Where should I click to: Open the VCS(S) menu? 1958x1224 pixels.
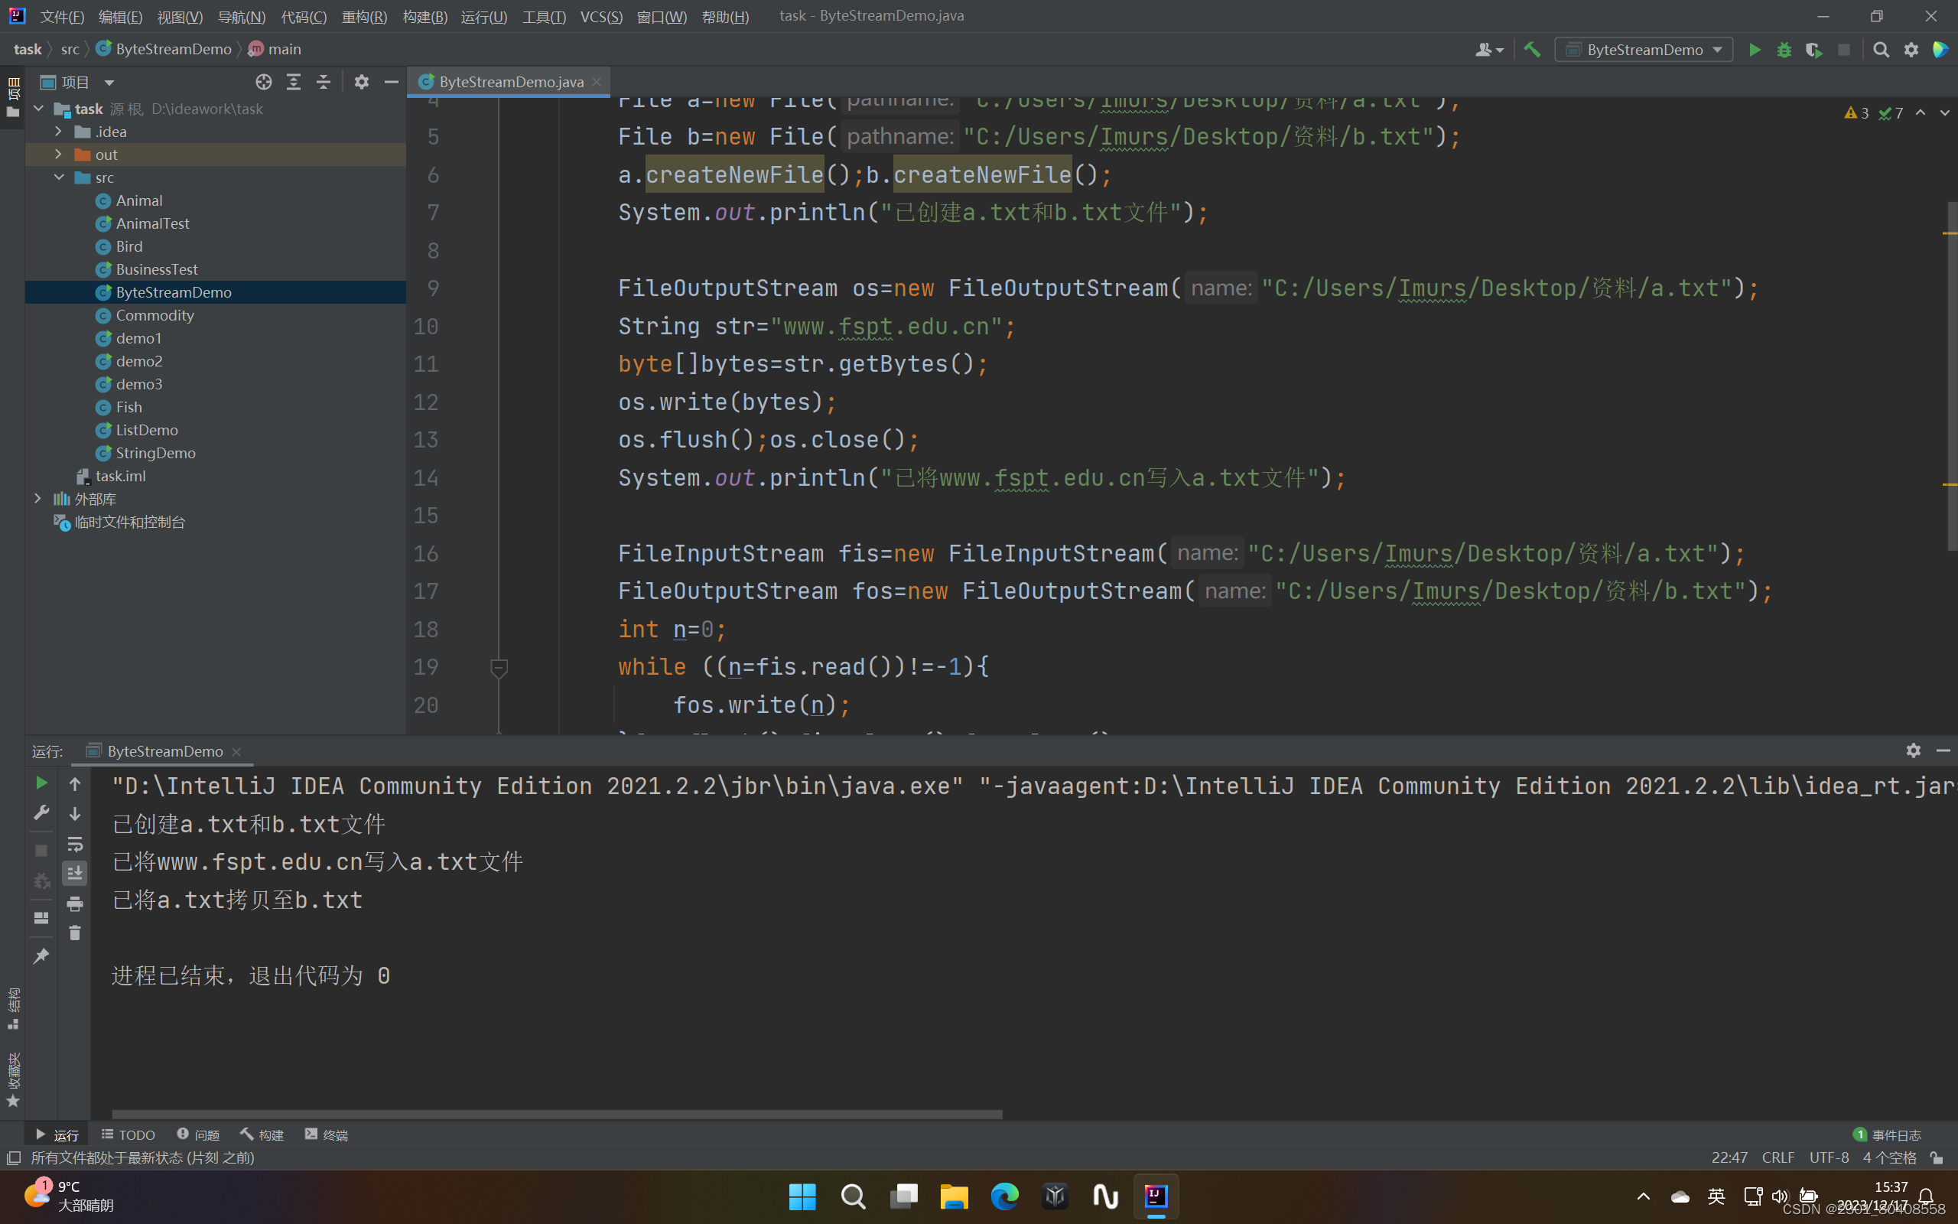tap(601, 16)
